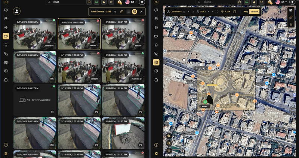Open the 1:03:34 PM IPC event thumbnail
This screenshot has height=158, width=299.
35,67
